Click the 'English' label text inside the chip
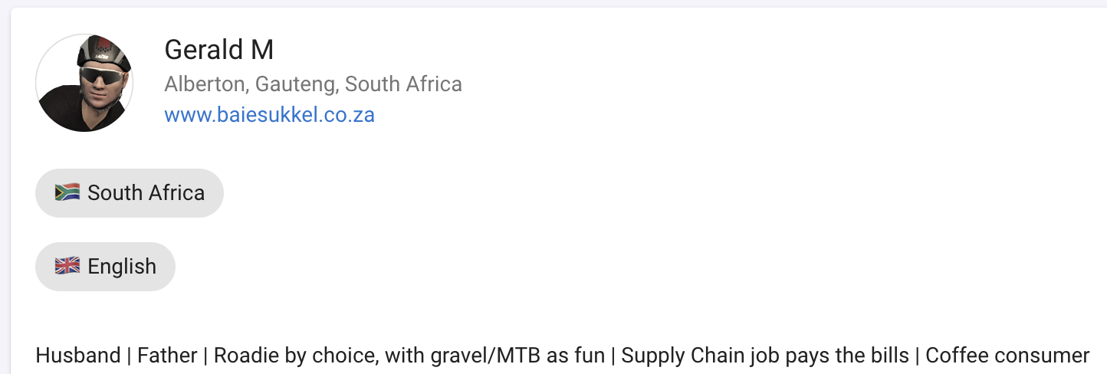 [x=122, y=267]
